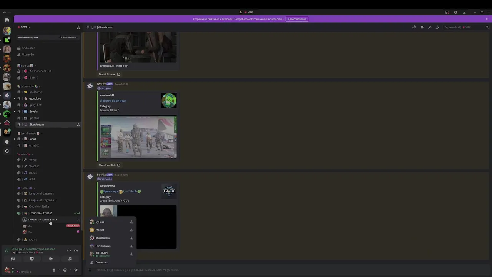The height and width of the screenshot is (277, 492).
Task: Click wandala541 avatar thumbnail in embed
Action: 169,100
